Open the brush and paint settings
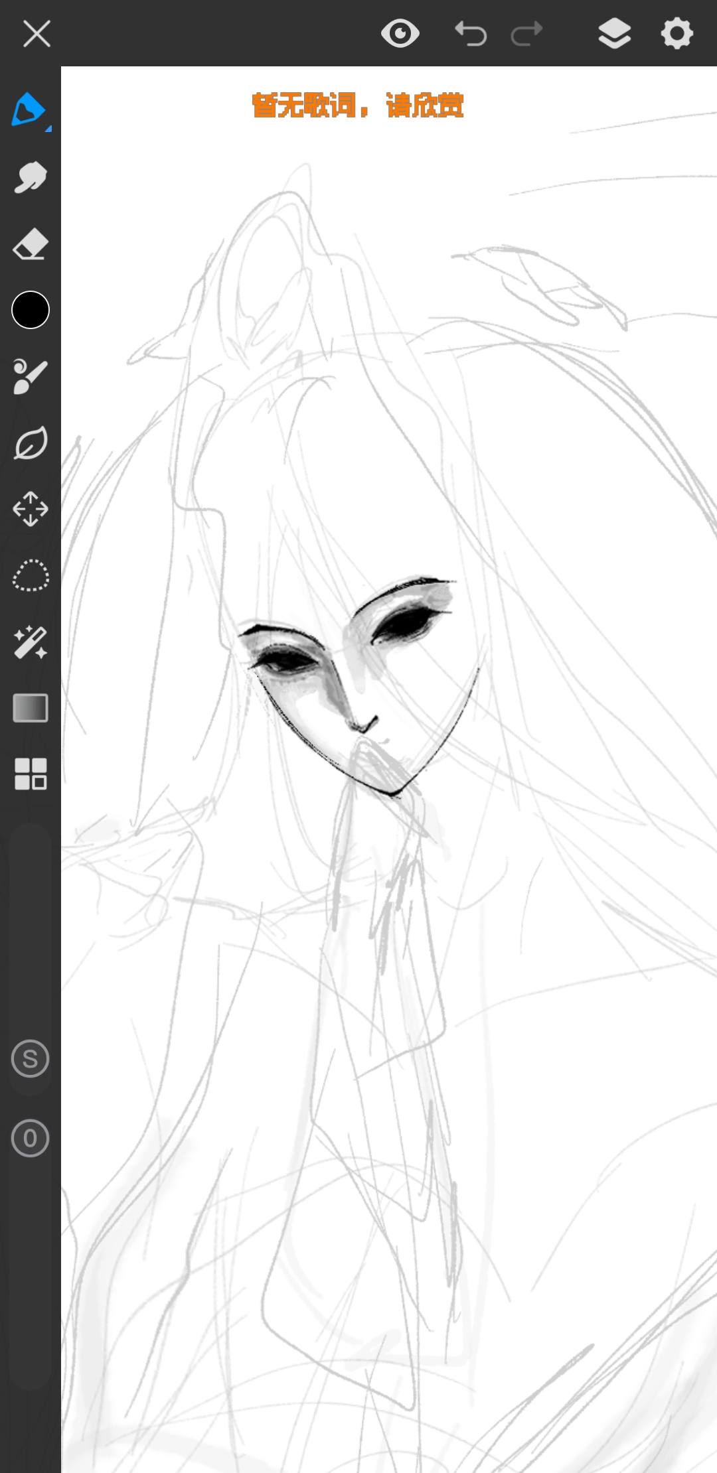717x1473 pixels. [31, 376]
